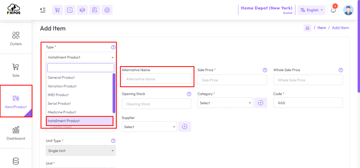Show help tooltip for Sale Price
The image size is (360, 168).
[x=265, y=70]
